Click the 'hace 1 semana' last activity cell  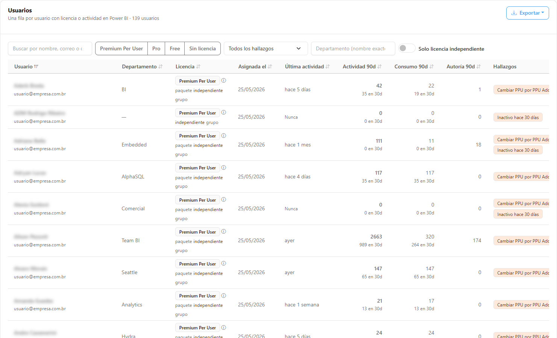coord(302,305)
